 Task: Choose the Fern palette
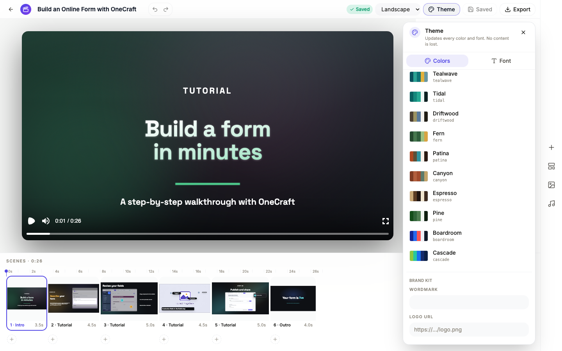(x=469, y=136)
